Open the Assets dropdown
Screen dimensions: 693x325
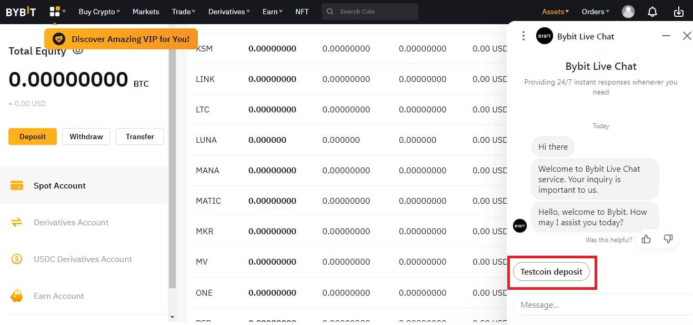click(x=555, y=12)
